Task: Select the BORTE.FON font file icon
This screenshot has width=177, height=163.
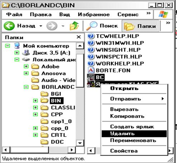Action: (91, 70)
